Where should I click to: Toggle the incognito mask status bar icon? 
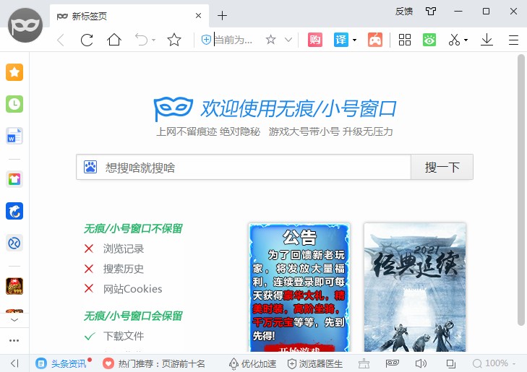[393, 363]
